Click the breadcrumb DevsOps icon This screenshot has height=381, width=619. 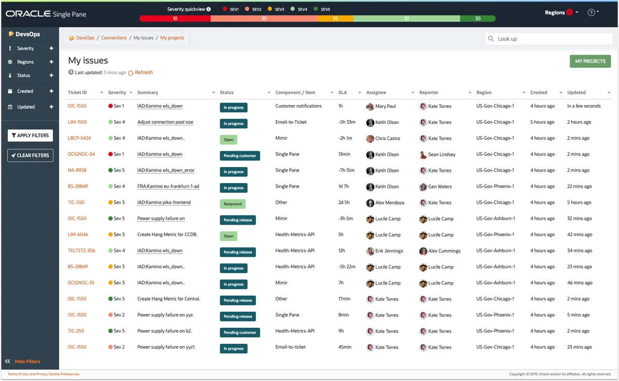pos(72,38)
